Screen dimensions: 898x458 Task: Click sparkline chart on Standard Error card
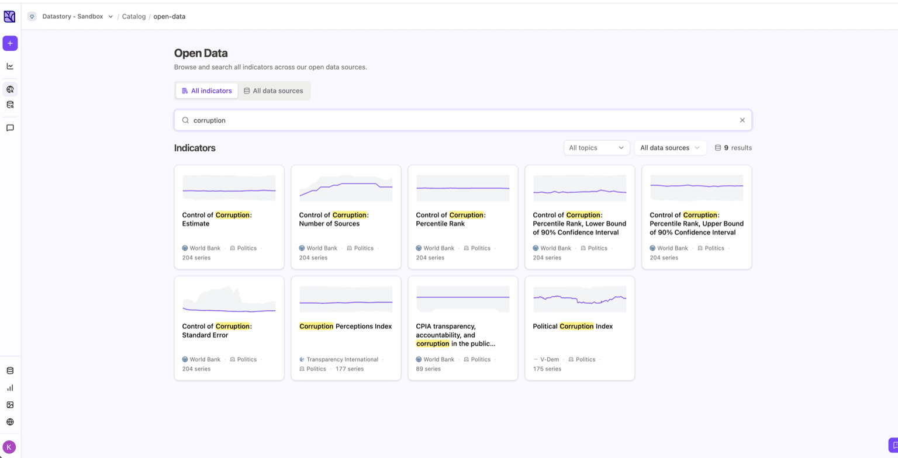pos(229,299)
